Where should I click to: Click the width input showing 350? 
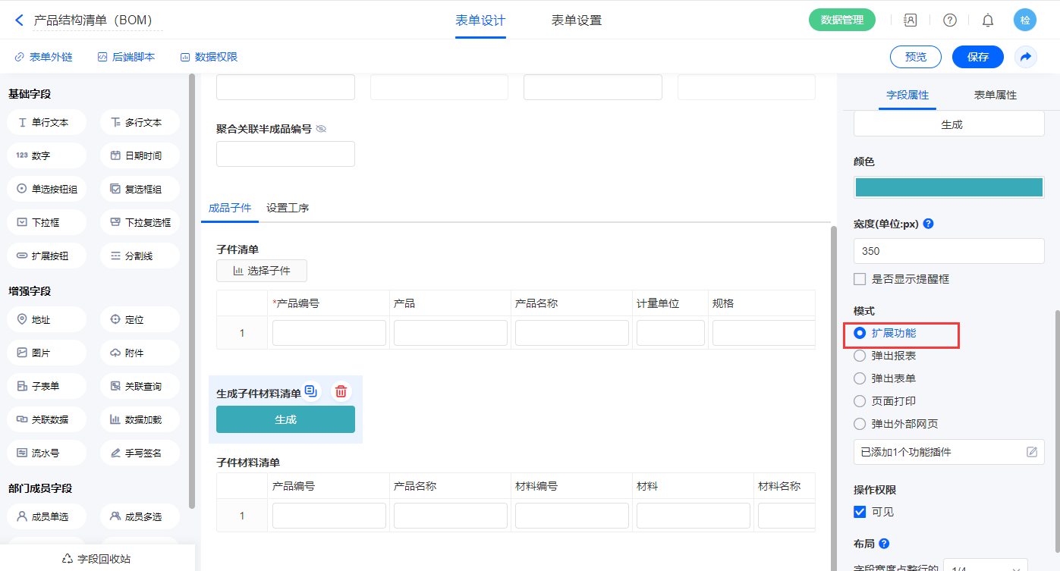coord(948,251)
